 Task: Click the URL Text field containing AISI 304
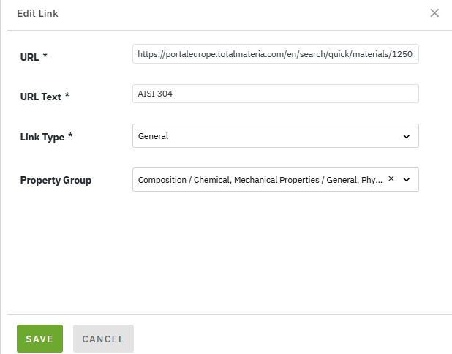[x=275, y=94]
